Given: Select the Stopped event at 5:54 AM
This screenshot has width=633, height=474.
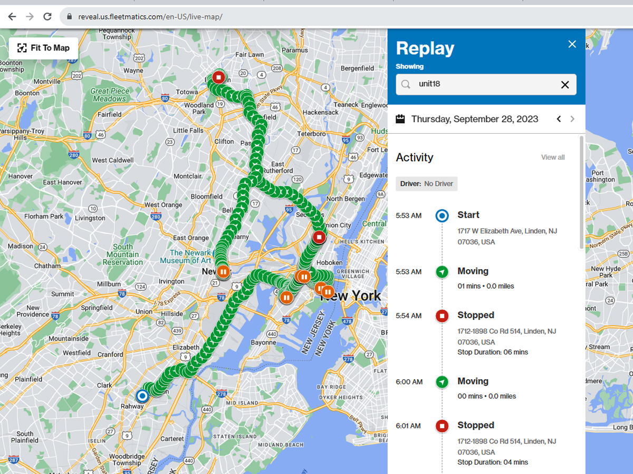Looking at the screenshot, I should [475, 315].
